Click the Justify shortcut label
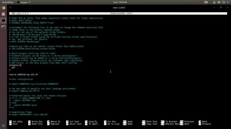The width and height of the screenshot is (231, 129). tap(93, 121)
